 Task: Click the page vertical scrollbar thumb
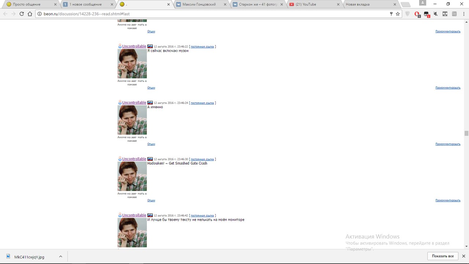pyautogui.click(x=466, y=133)
